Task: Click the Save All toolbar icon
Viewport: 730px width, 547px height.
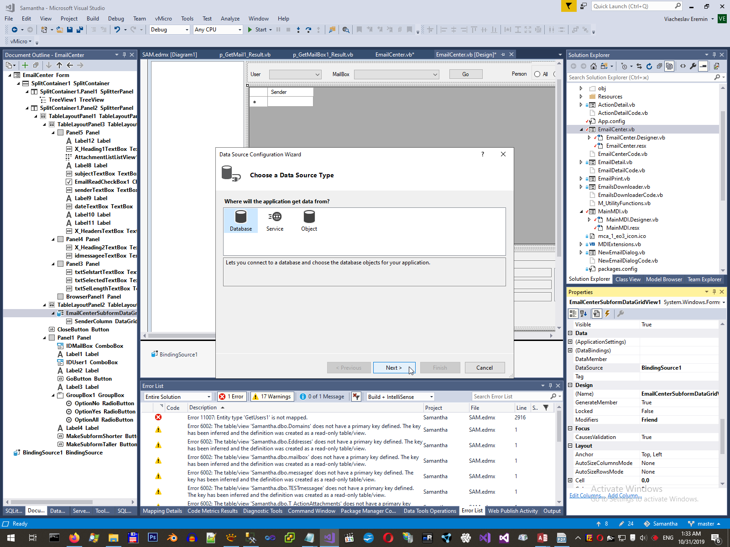Action: point(80,30)
